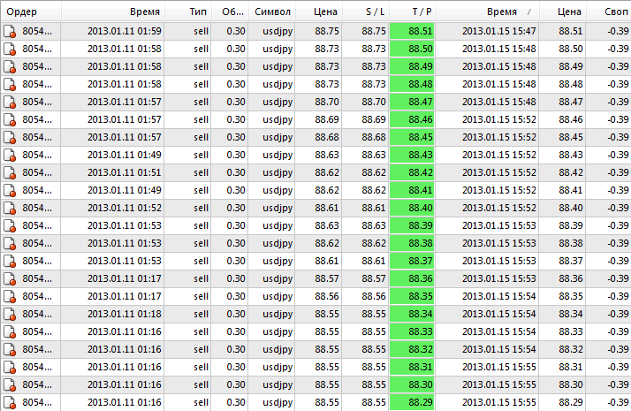
Task: Sort by the Тип column header
Action: coord(188,11)
